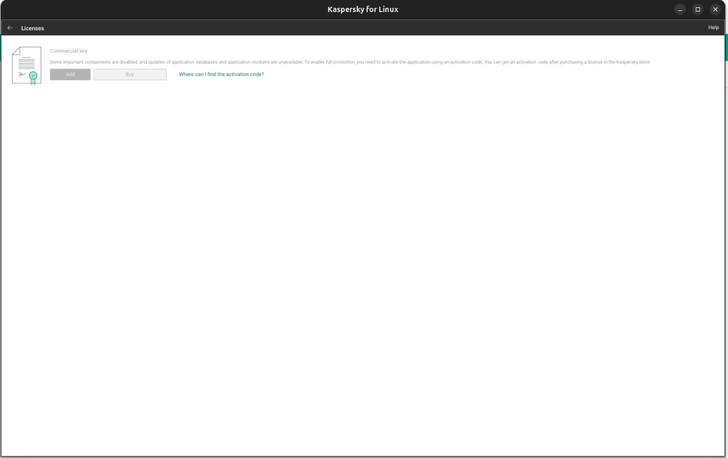The image size is (728, 458).
Task: Click the description starting 'Some important components are disabled'
Action: 350,62
